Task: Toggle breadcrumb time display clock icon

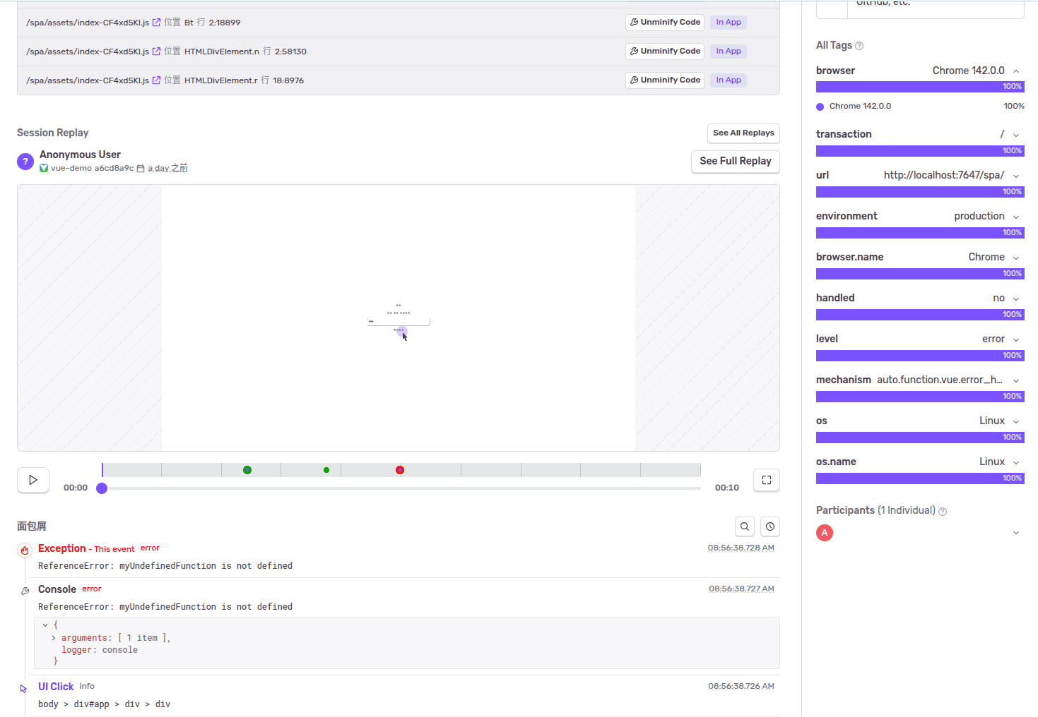Action: tap(770, 526)
